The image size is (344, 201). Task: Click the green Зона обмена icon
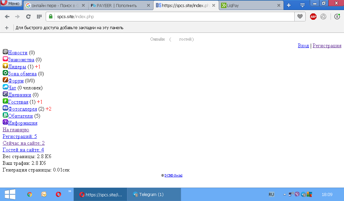click(5, 73)
